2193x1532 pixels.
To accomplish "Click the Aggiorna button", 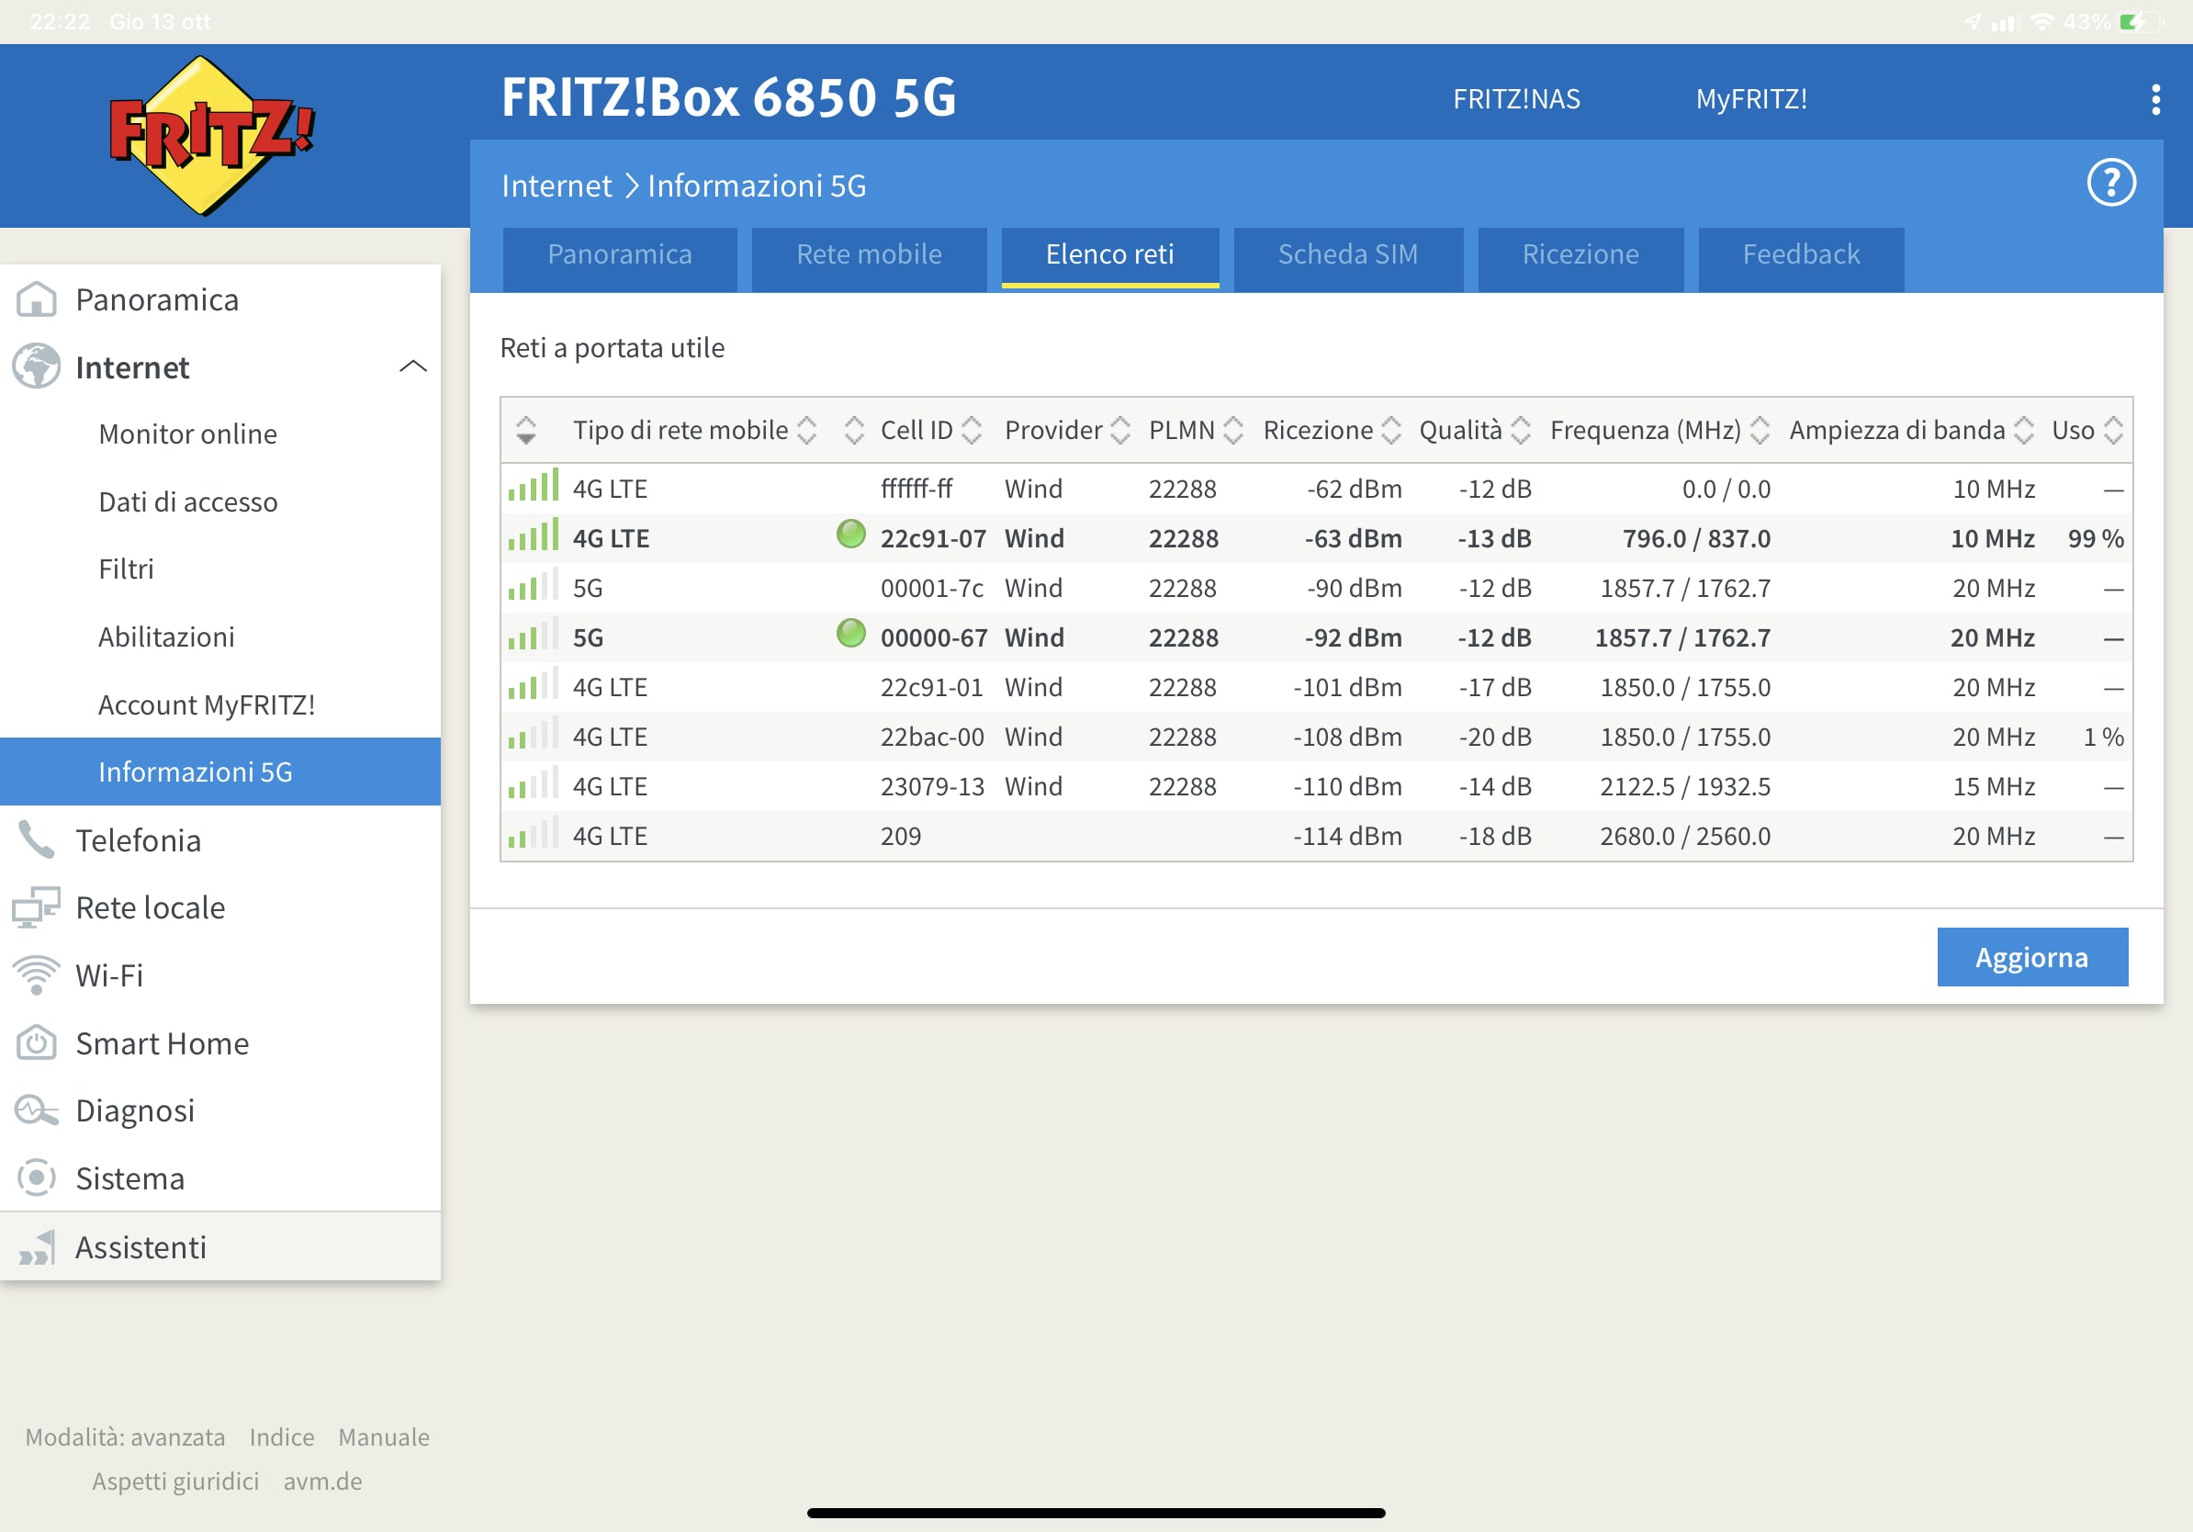I will pos(2031,957).
